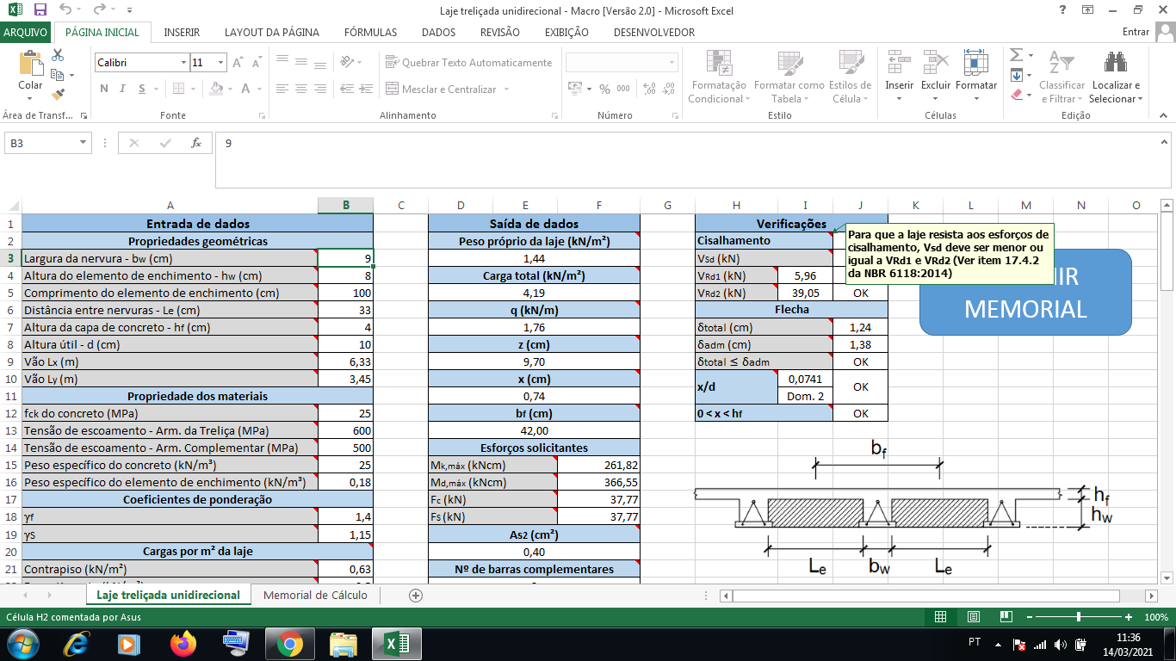Open the ARQUIVO tab
Image resolution: width=1176 pixels, height=661 pixels.
[x=26, y=32]
